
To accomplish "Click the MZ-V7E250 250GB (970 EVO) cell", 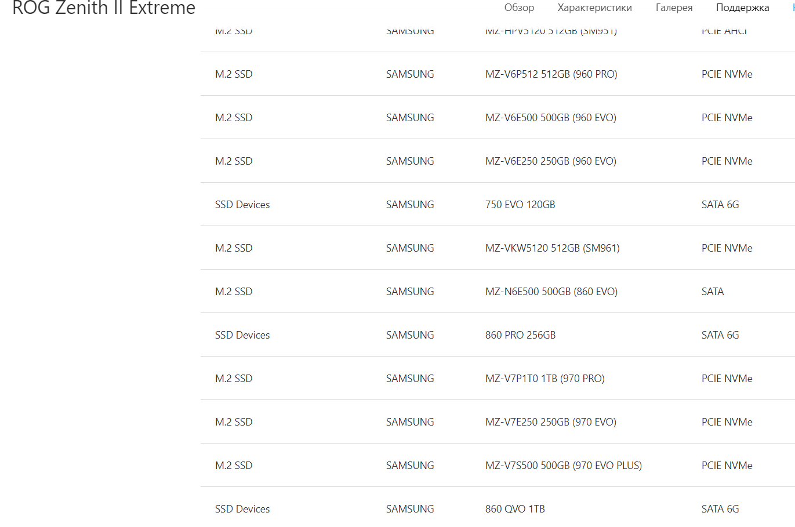I will pos(550,422).
